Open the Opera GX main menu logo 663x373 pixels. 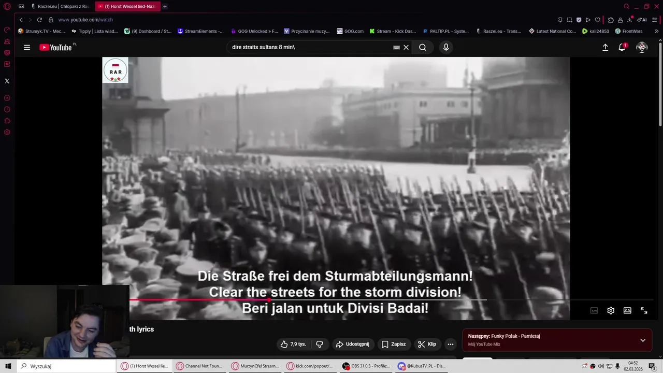pos(7,6)
